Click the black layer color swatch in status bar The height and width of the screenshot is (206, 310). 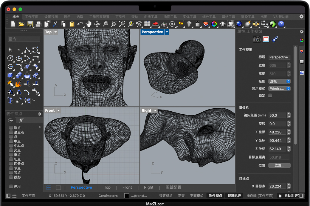(x=127, y=196)
